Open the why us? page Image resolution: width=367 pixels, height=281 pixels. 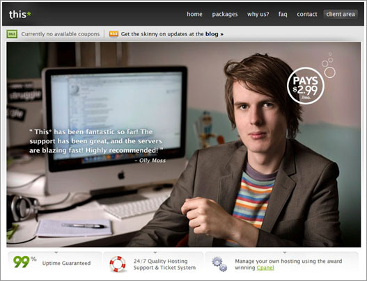click(x=258, y=15)
